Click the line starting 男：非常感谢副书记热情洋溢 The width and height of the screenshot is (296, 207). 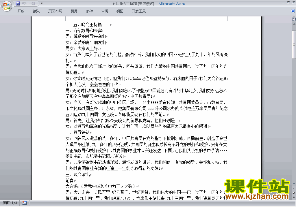[147, 162]
